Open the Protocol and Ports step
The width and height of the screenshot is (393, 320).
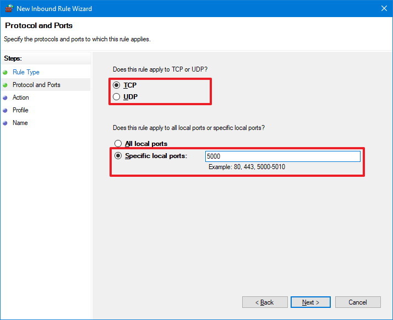pyautogui.click(x=36, y=85)
